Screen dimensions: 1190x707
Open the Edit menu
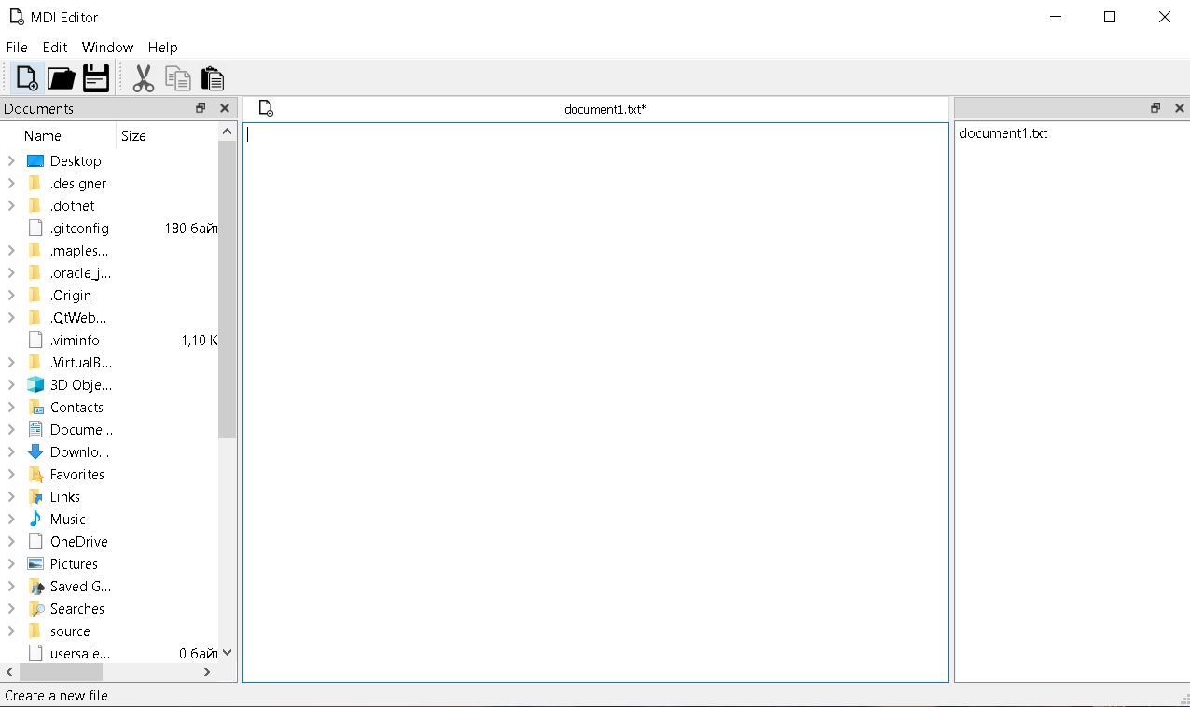coord(55,48)
